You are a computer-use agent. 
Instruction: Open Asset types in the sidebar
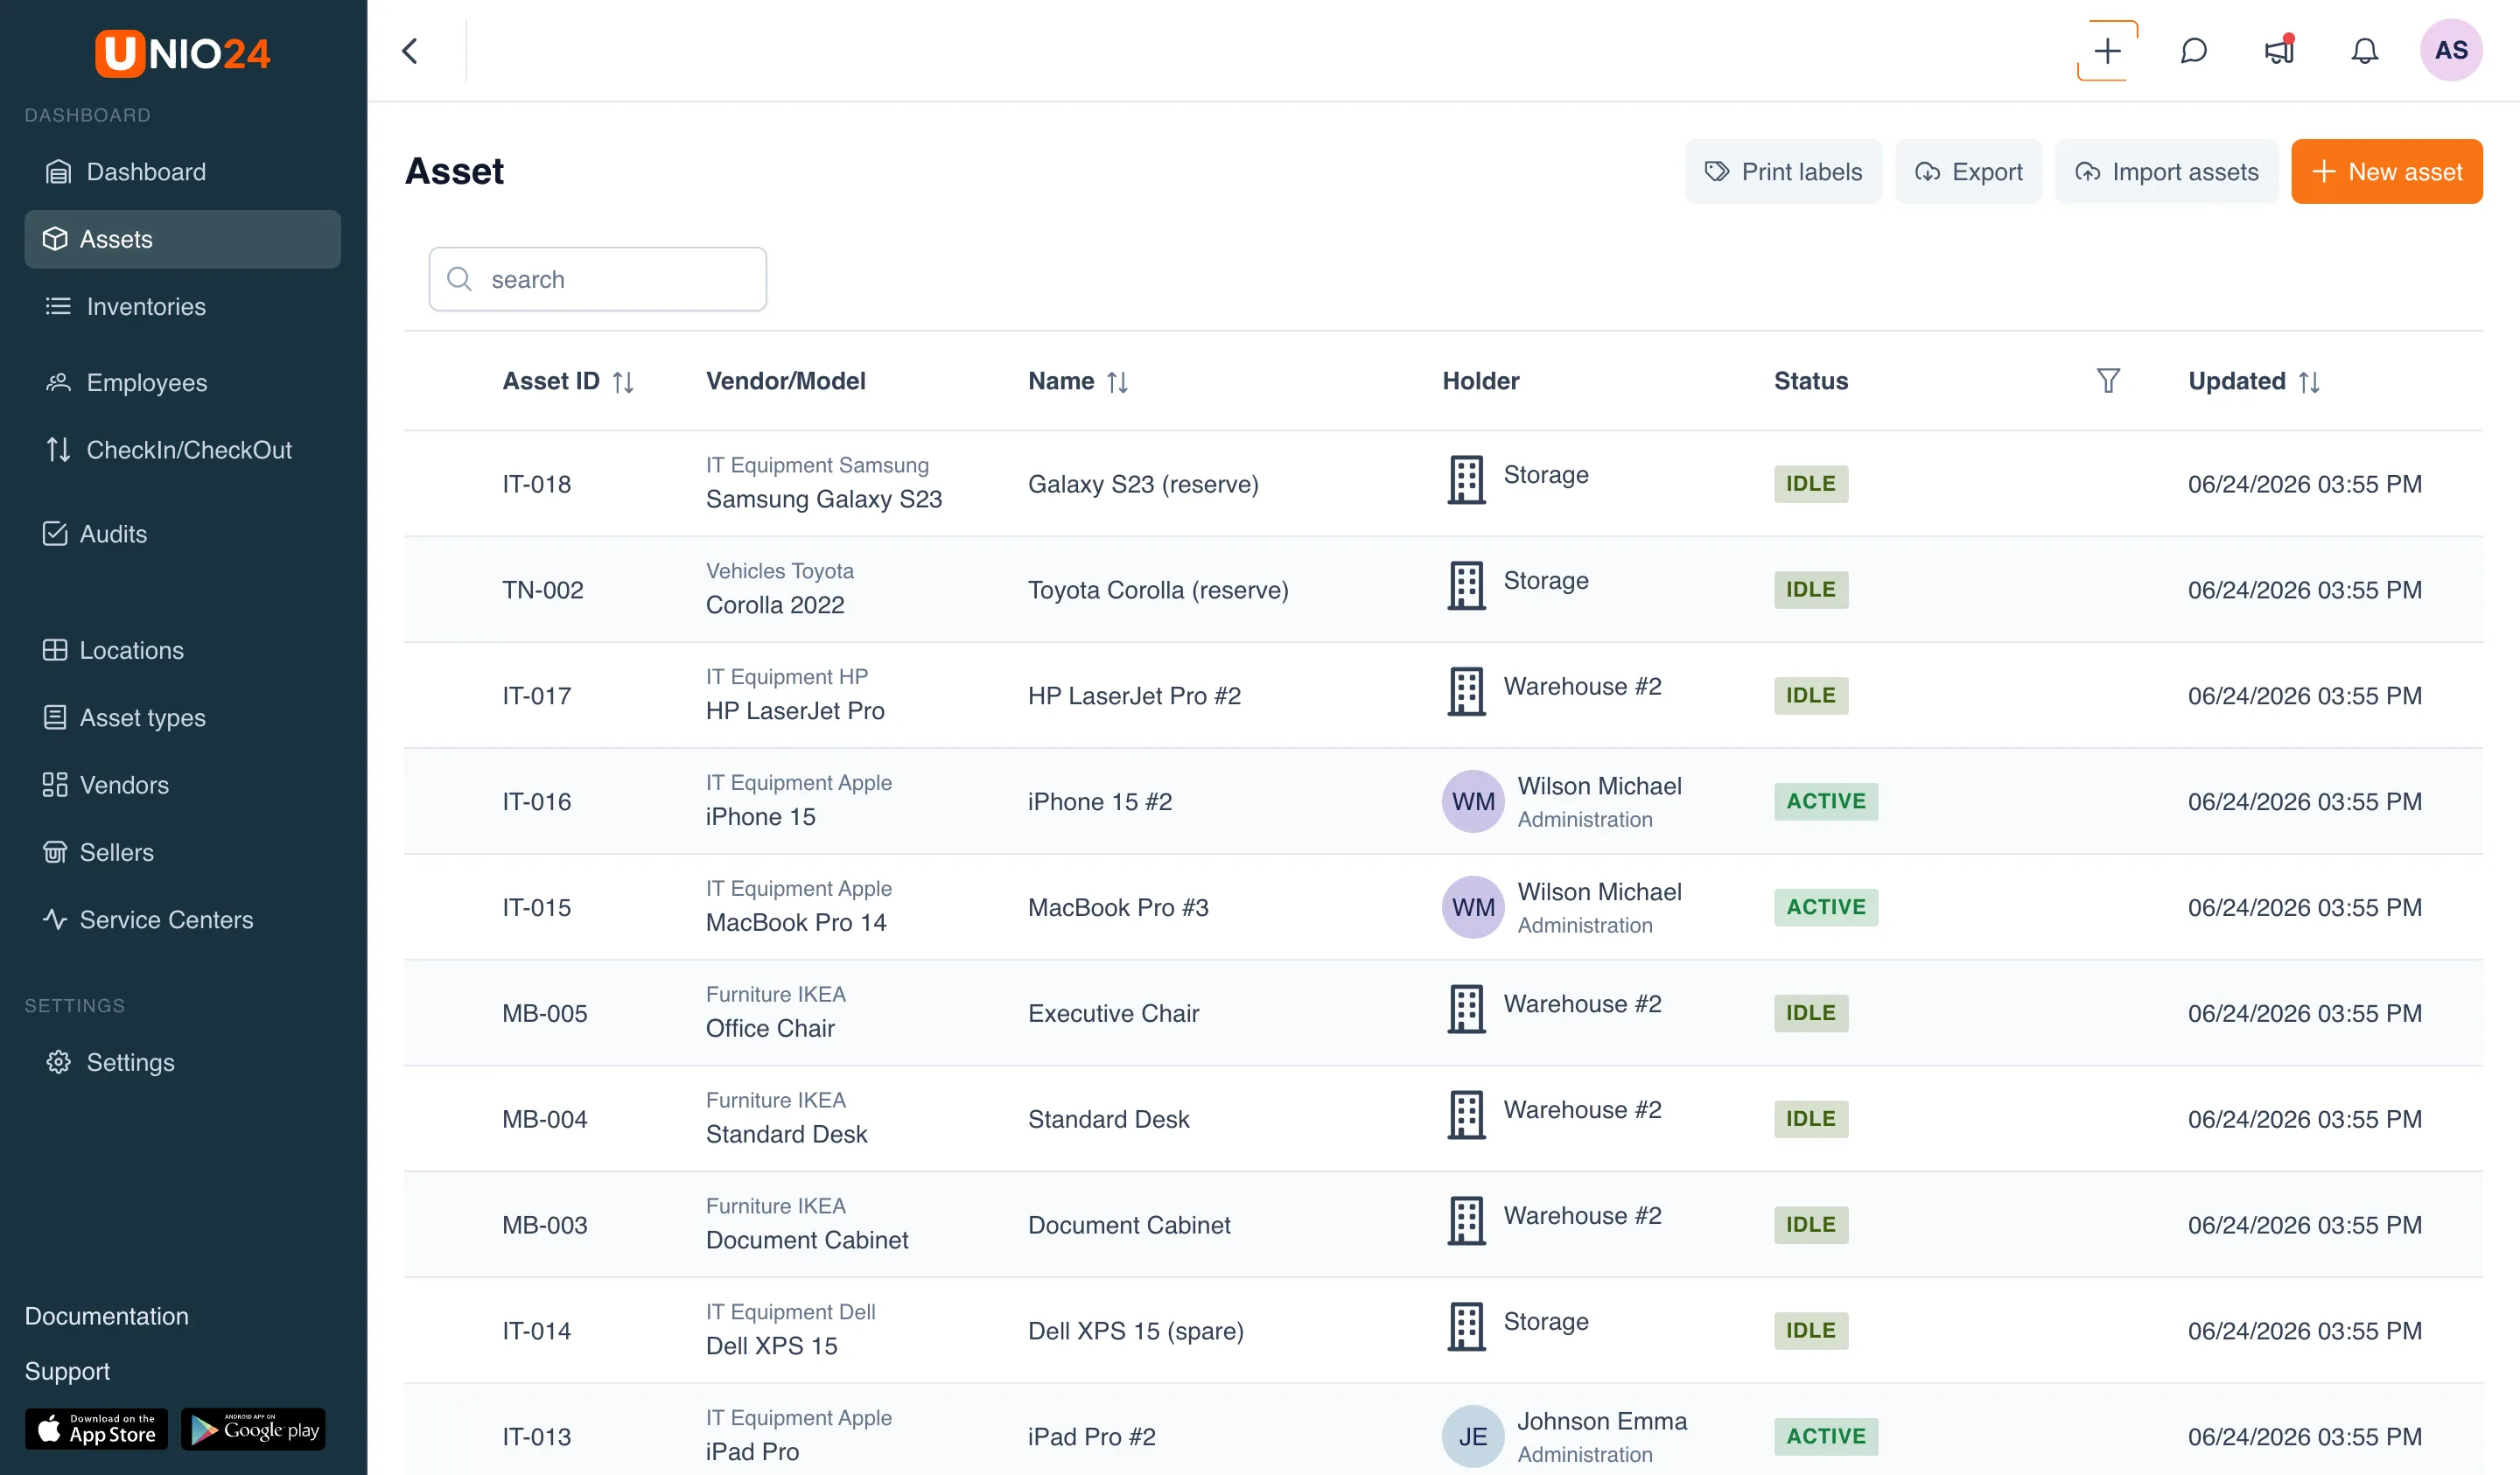pos(182,717)
